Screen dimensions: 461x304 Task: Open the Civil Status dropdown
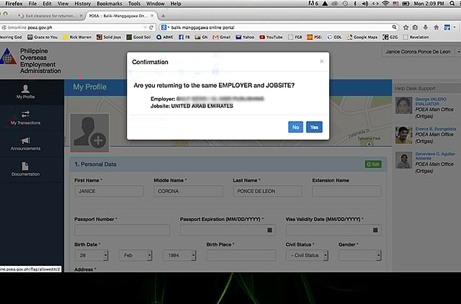point(308,256)
